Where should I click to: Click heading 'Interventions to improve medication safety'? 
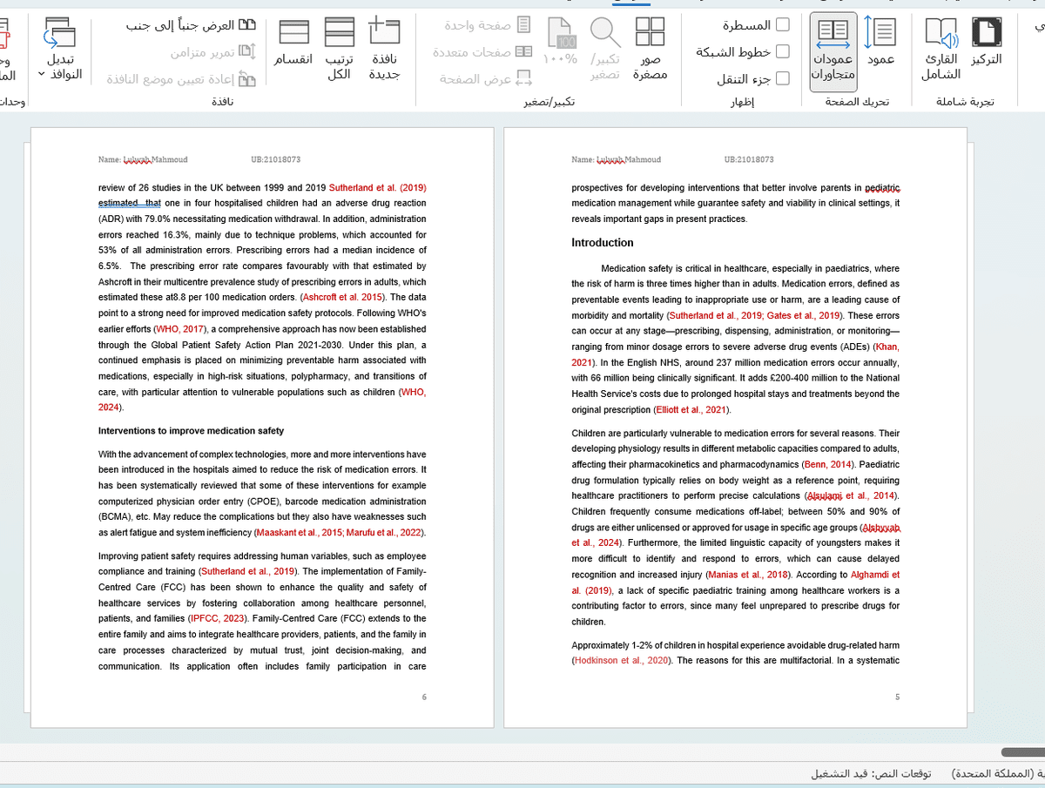click(191, 431)
